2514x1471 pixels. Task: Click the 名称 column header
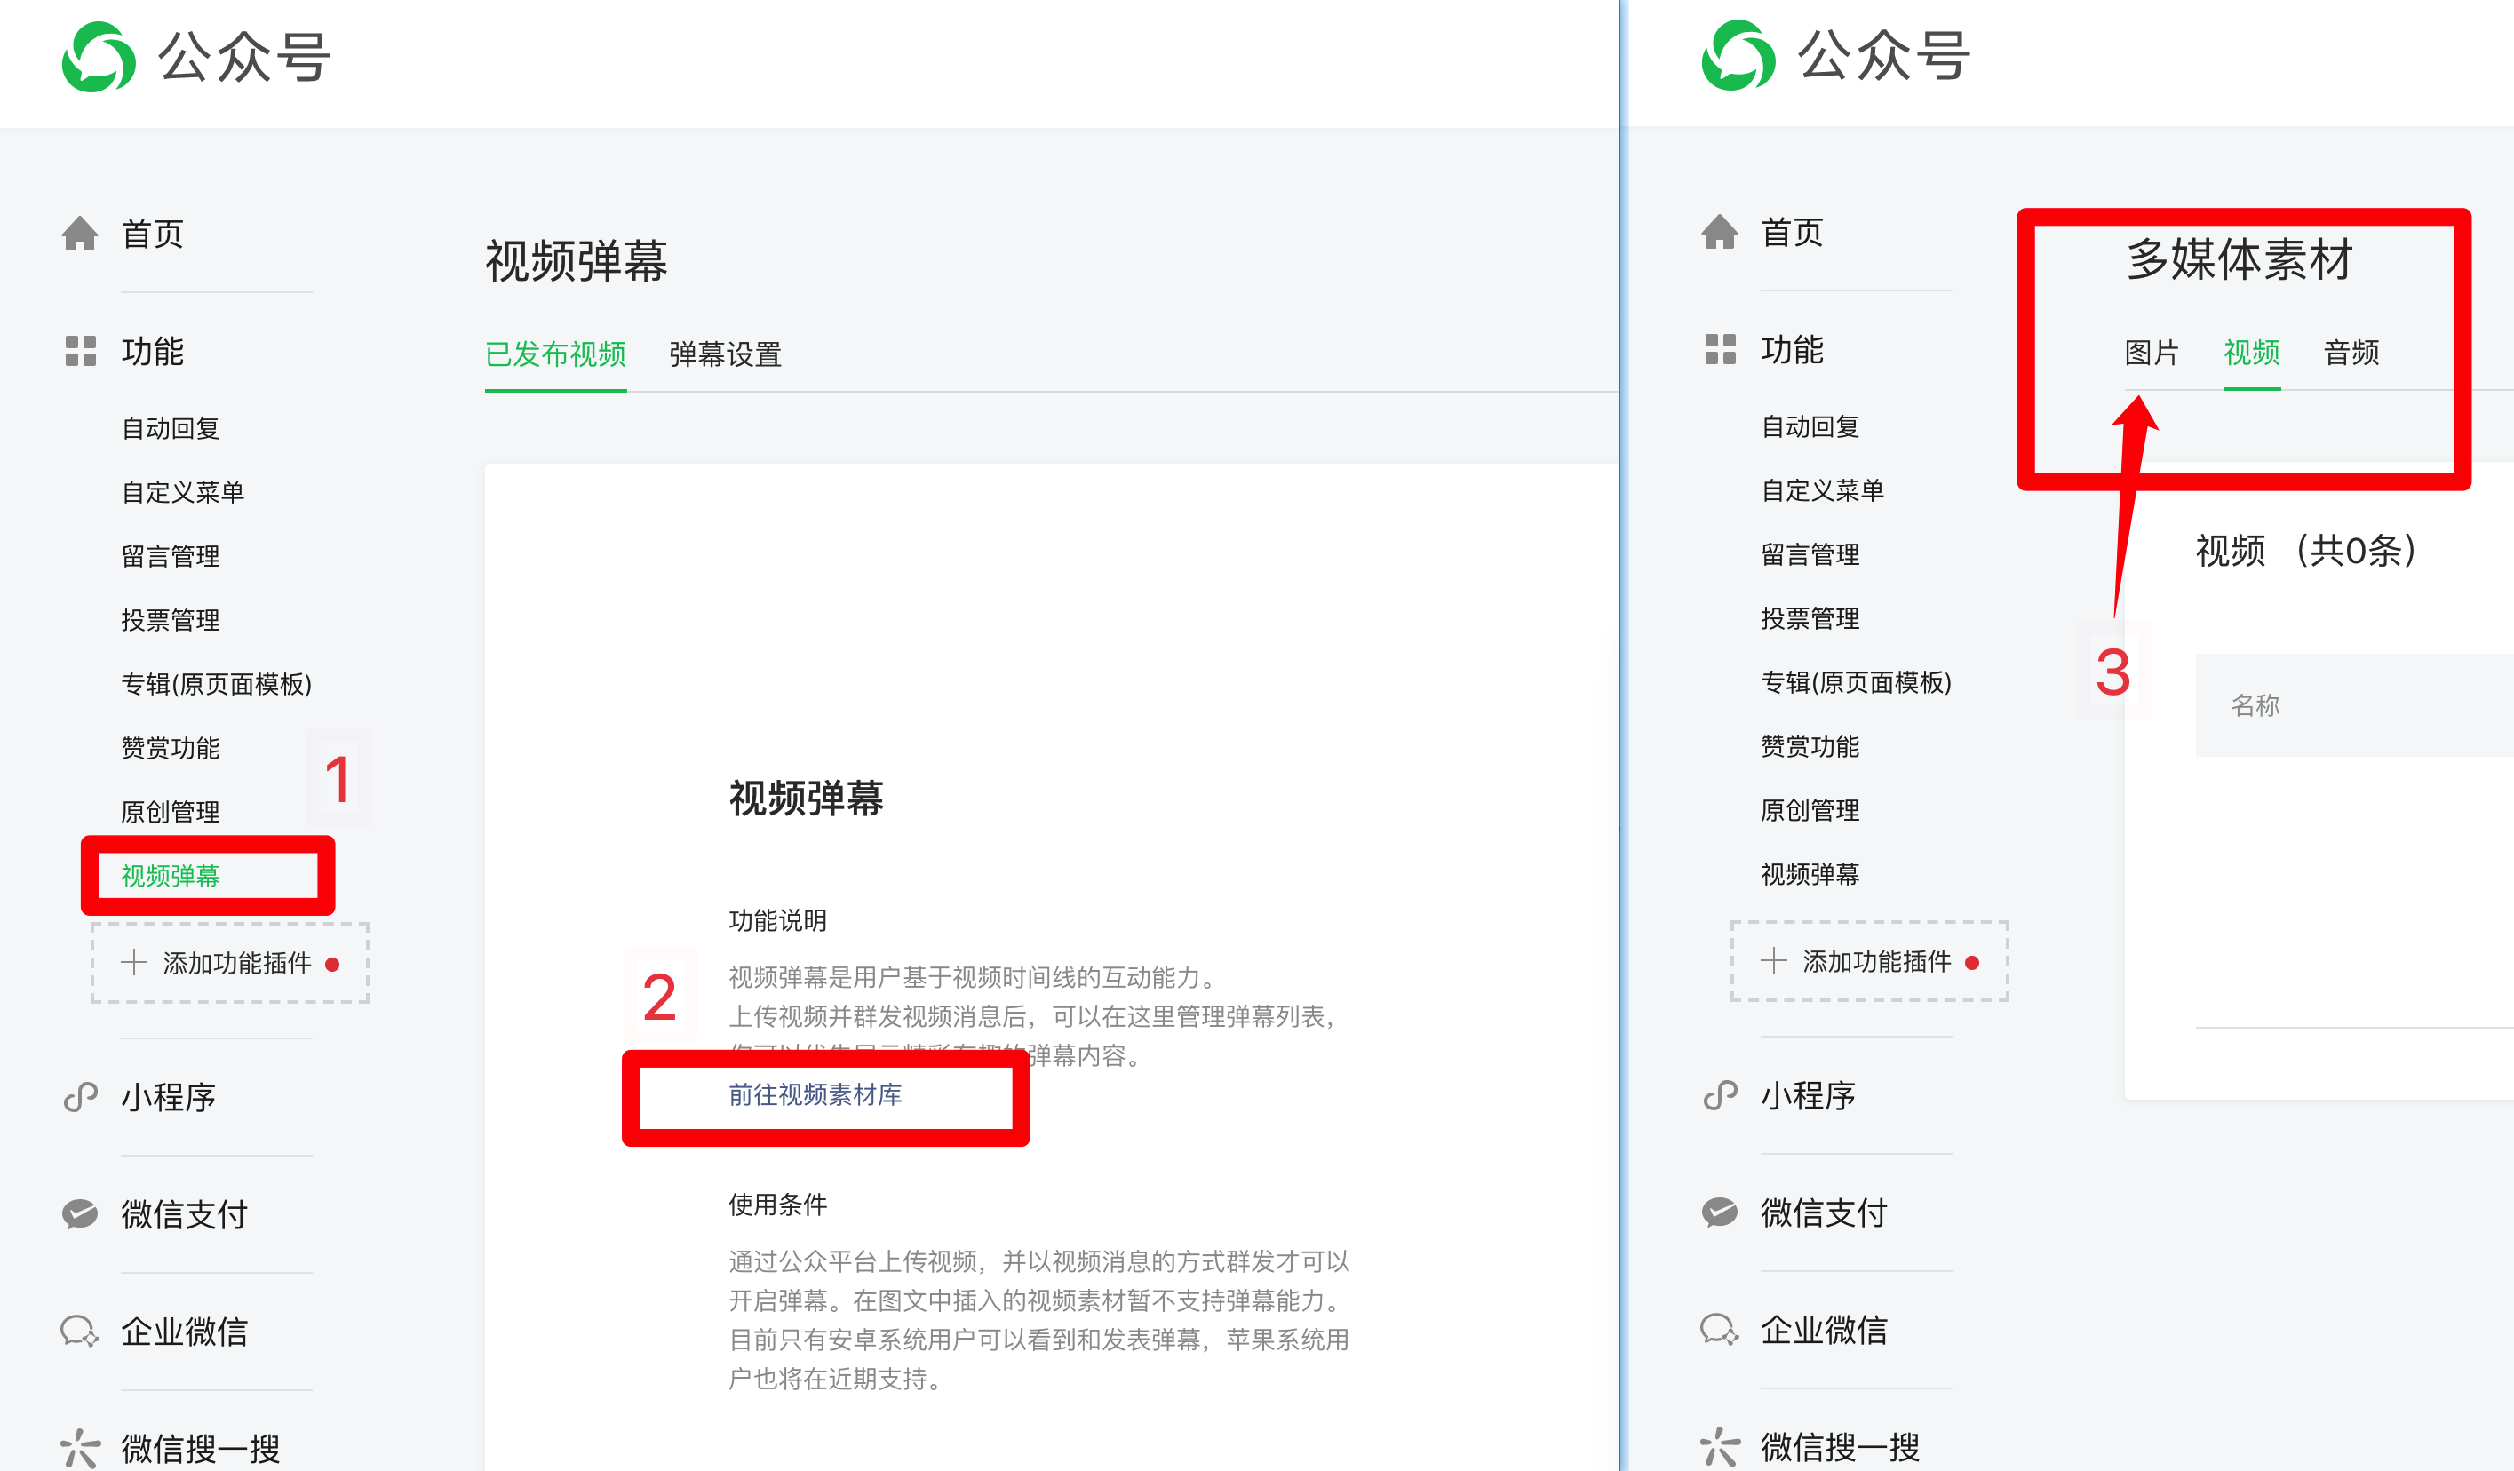coord(2255,705)
